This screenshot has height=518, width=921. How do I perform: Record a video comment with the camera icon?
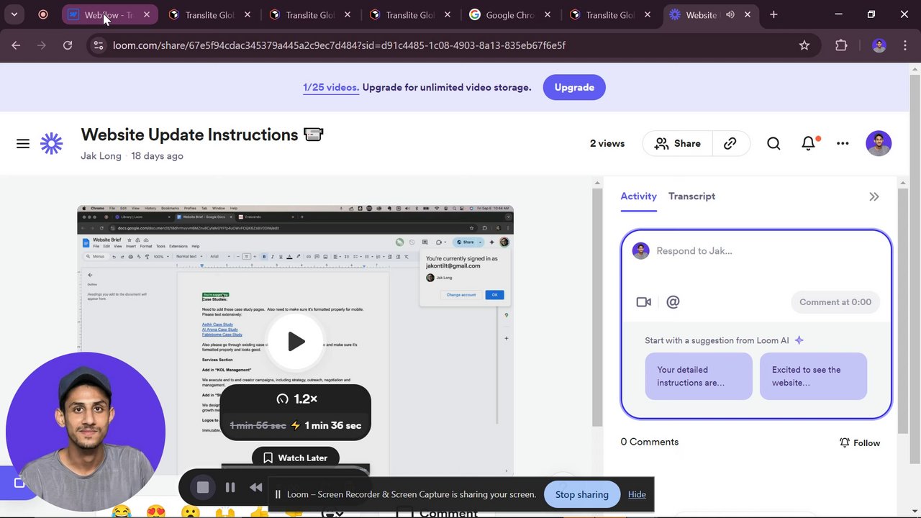(644, 302)
